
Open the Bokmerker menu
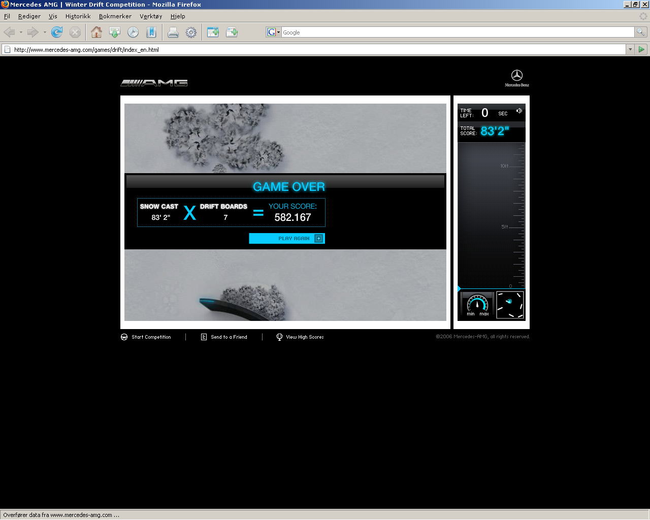click(115, 16)
